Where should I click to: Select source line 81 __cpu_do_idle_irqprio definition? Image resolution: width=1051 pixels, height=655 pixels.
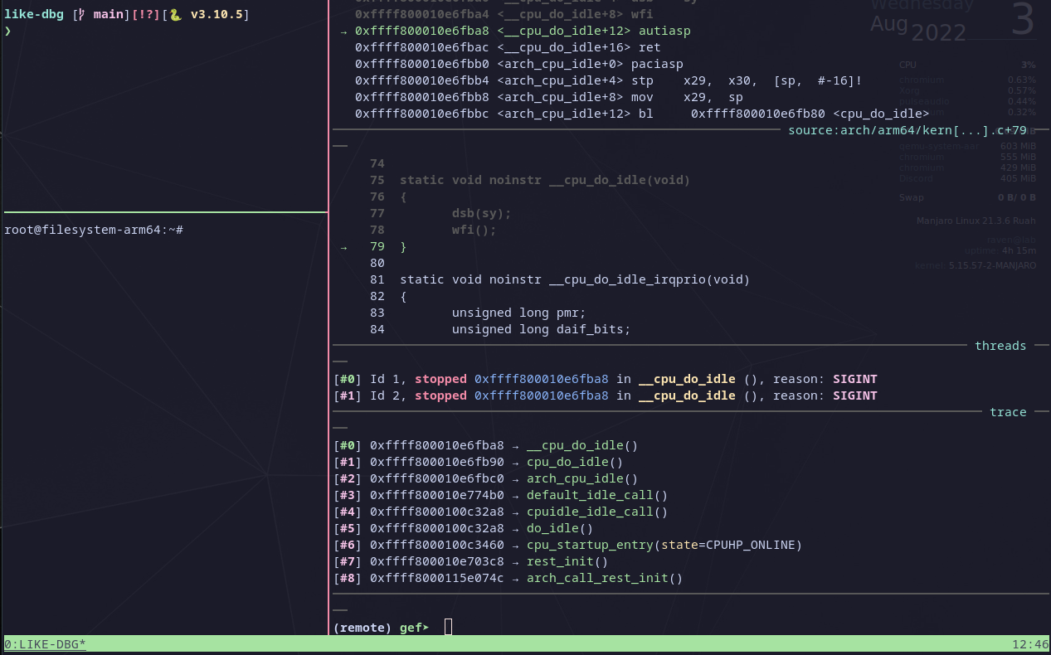coord(560,279)
